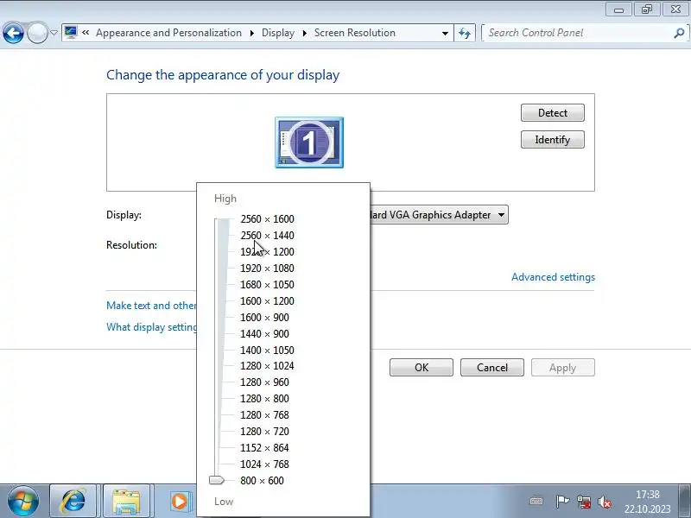Image resolution: width=691 pixels, height=518 pixels.
Task: Select 1600 × 1200 resolution
Action: (x=267, y=300)
